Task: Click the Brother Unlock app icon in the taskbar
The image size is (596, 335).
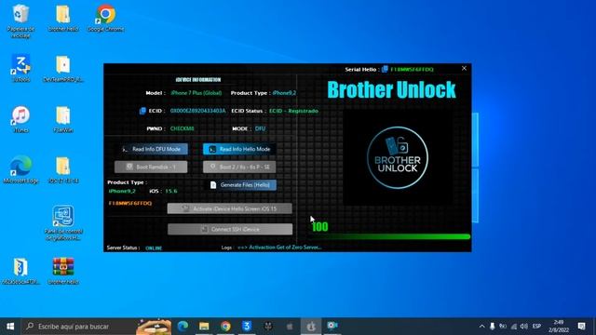Action: (311, 327)
